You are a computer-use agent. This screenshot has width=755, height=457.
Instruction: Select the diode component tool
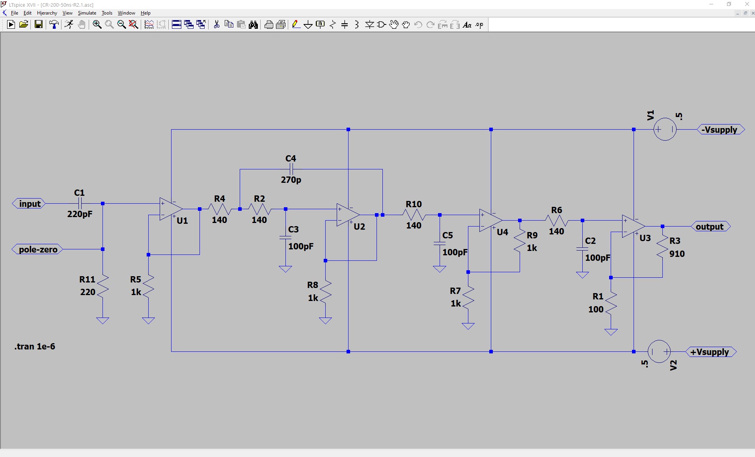(x=369, y=25)
